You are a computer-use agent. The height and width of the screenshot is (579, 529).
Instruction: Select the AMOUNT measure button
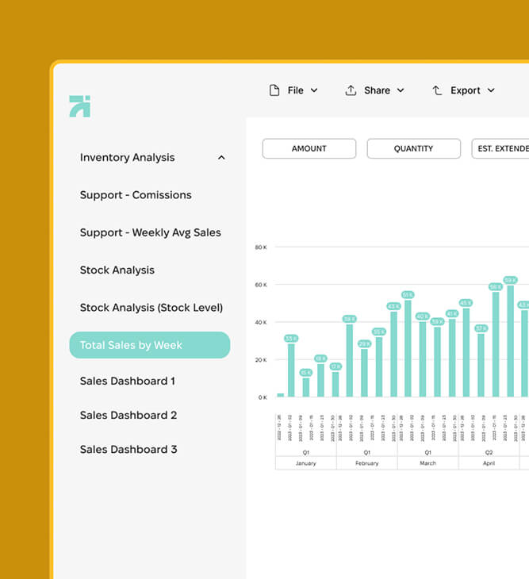coord(309,148)
